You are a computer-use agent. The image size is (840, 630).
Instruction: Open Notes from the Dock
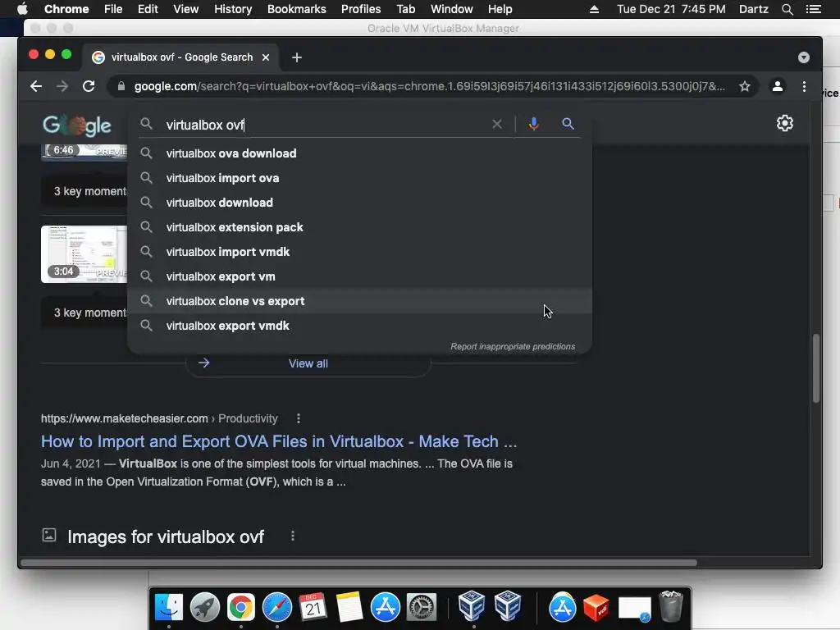[349, 608]
